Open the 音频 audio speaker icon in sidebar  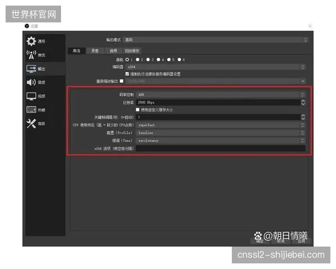pyautogui.click(x=31, y=82)
